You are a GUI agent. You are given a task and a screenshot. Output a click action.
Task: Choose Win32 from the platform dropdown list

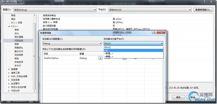coord(133,47)
